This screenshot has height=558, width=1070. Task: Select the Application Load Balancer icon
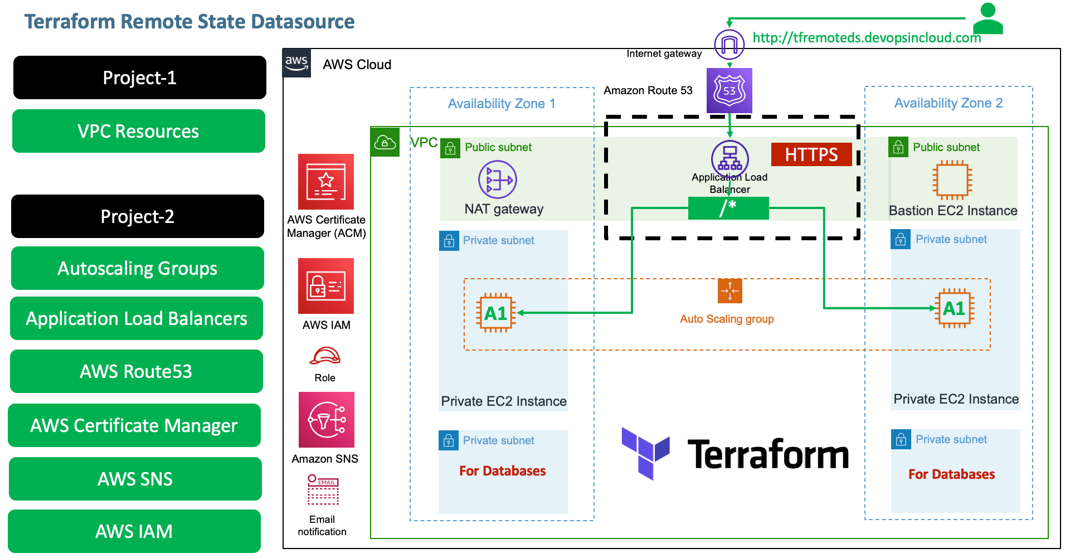tap(729, 158)
